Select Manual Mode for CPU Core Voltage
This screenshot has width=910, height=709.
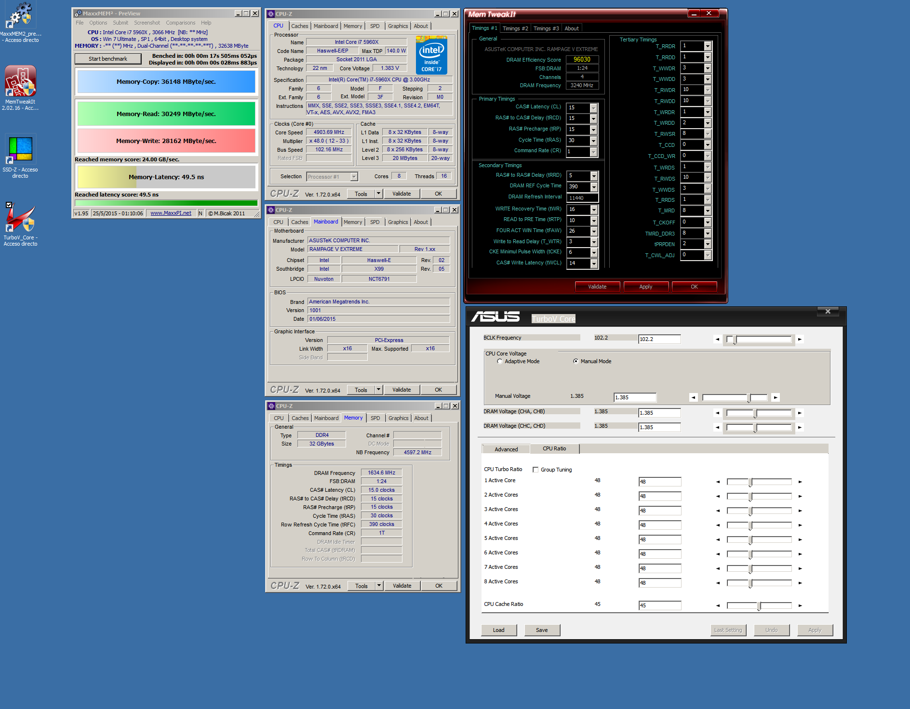coord(575,361)
